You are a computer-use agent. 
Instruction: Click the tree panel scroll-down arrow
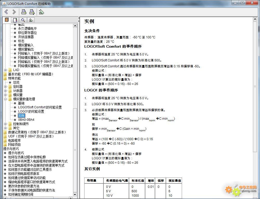click(75, 194)
